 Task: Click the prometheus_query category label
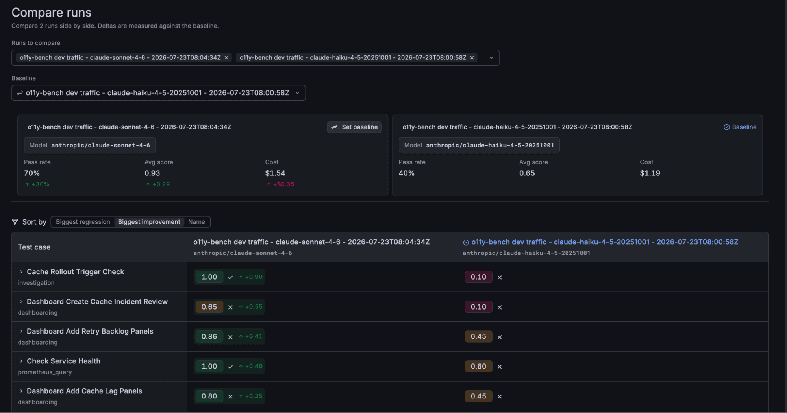[x=45, y=372]
